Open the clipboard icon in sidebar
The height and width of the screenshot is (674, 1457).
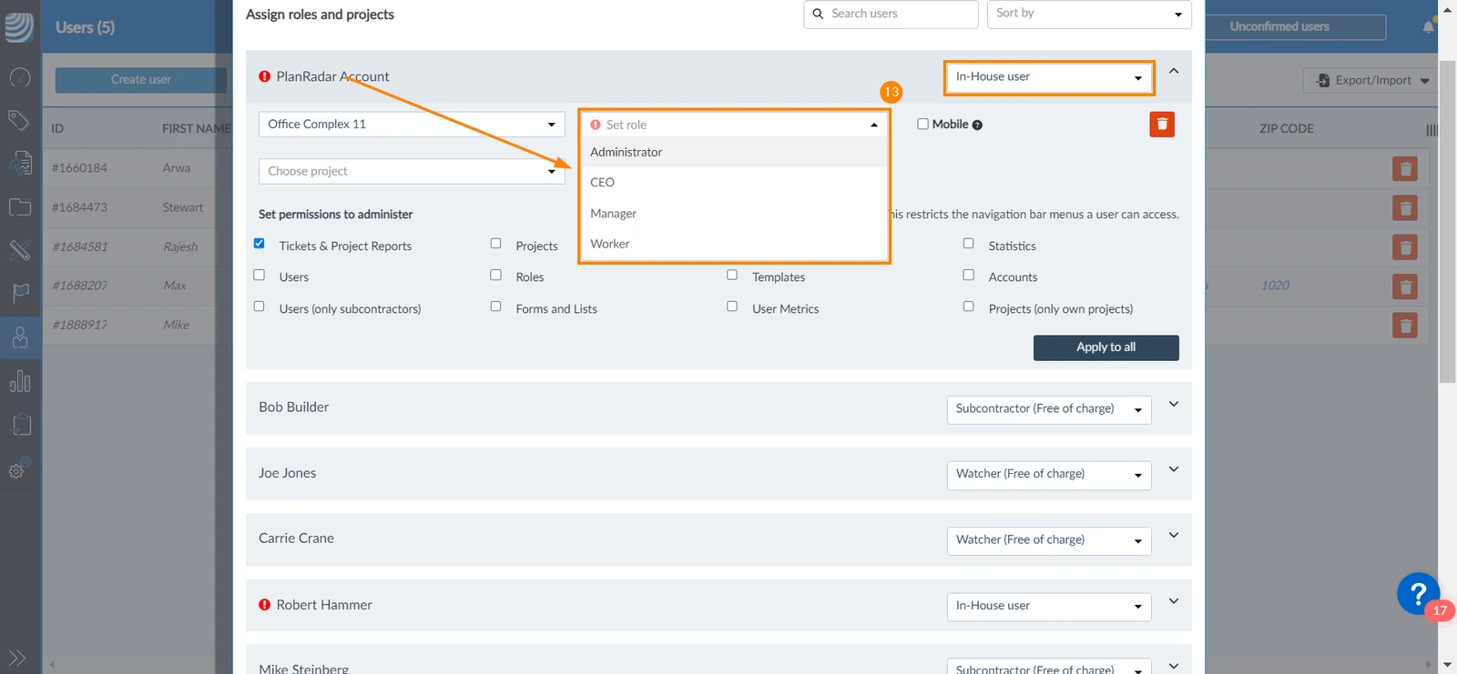pyautogui.click(x=20, y=424)
